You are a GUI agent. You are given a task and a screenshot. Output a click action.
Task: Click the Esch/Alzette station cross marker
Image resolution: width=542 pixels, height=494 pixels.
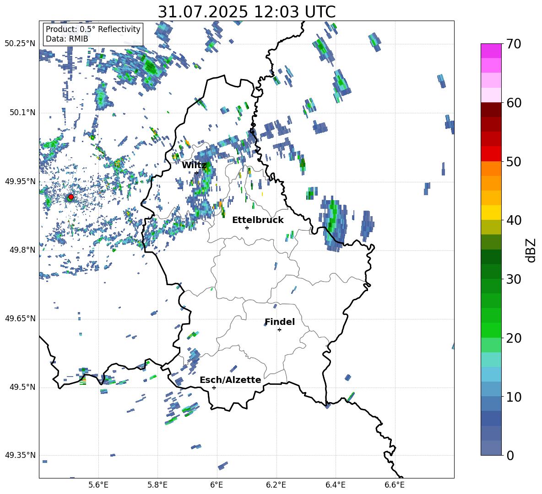click(x=214, y=388)
